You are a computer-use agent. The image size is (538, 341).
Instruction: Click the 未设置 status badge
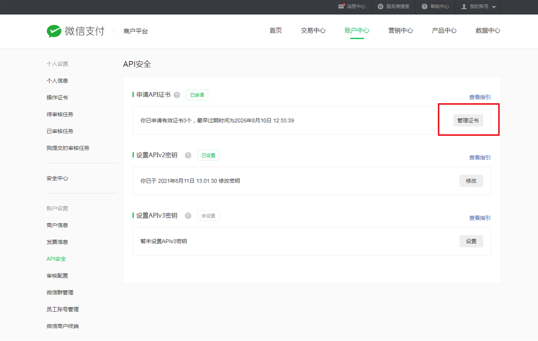point(208,215)
